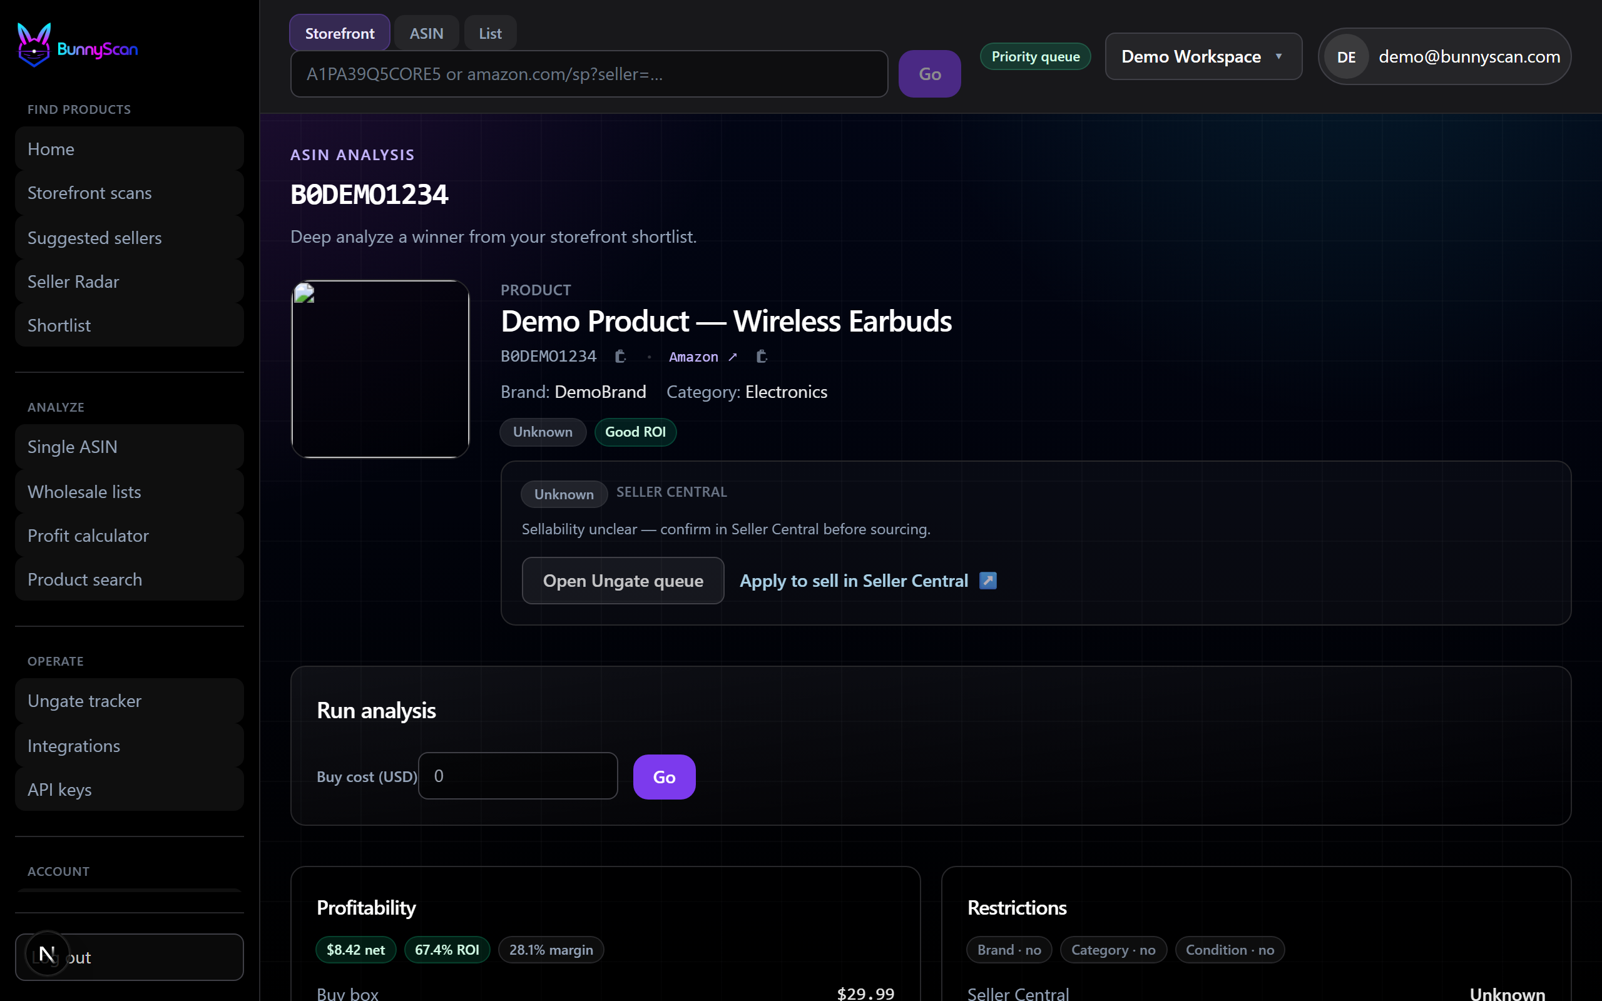The image size is (1602, 1001).
Task: Click the DE avatar circle
Action: tap(1346, 57)
